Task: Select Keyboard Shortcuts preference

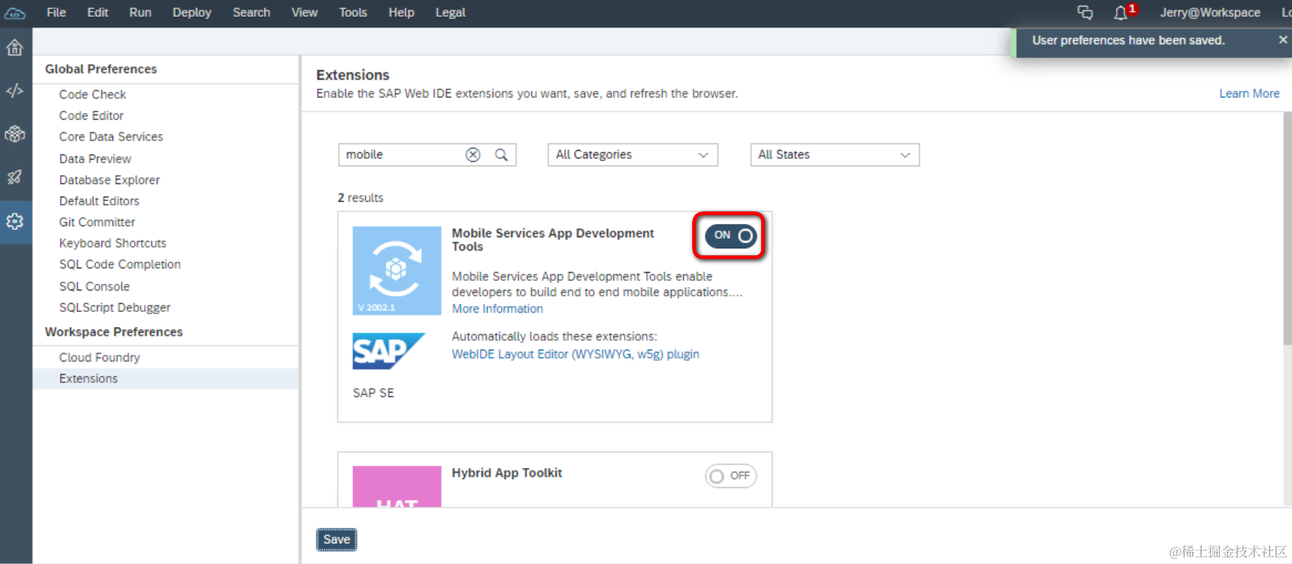Action: point(112,243)
